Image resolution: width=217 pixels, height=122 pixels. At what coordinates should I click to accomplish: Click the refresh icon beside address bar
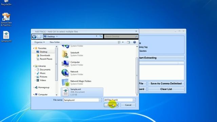tap(101, 36)
